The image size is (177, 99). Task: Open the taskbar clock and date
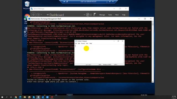[x=174, y=97]
